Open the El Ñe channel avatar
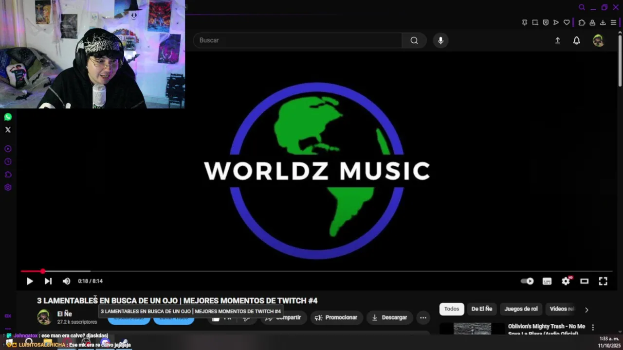The width and height of the screenshot is (623, 350). tap(44, 317)
